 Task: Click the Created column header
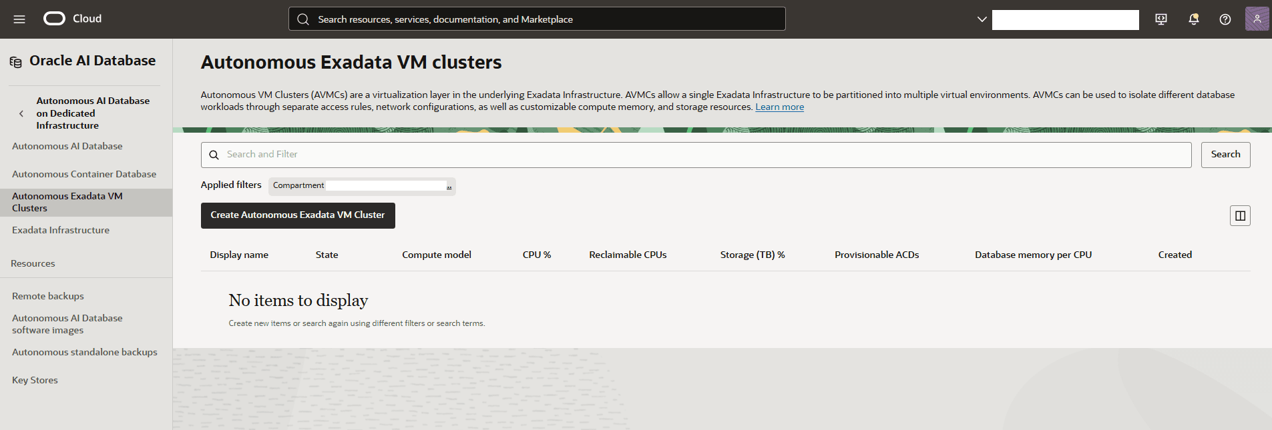(x=1175, y=255)
